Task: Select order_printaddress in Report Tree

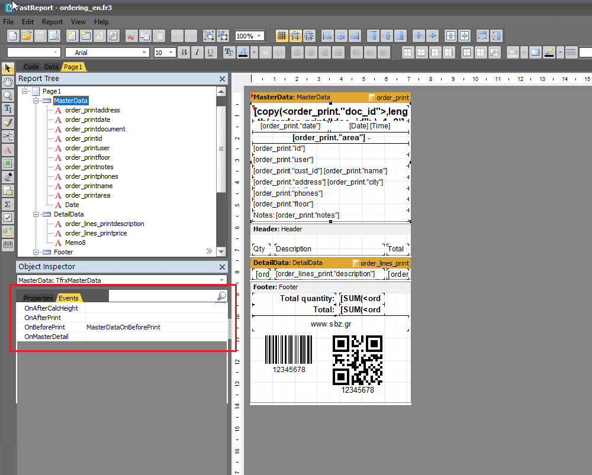Action: tap(92, 110)
